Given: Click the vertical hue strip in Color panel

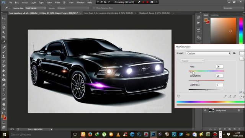Looking at the screenshot, I should point(241,31).
